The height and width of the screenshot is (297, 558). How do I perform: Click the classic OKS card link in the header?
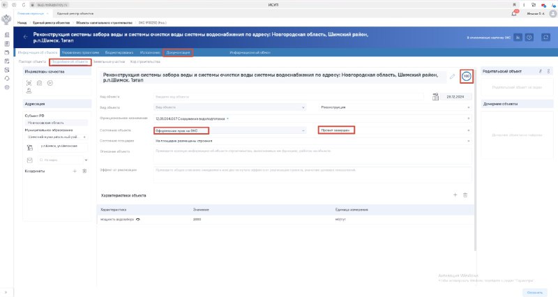(x=489, y=38)
